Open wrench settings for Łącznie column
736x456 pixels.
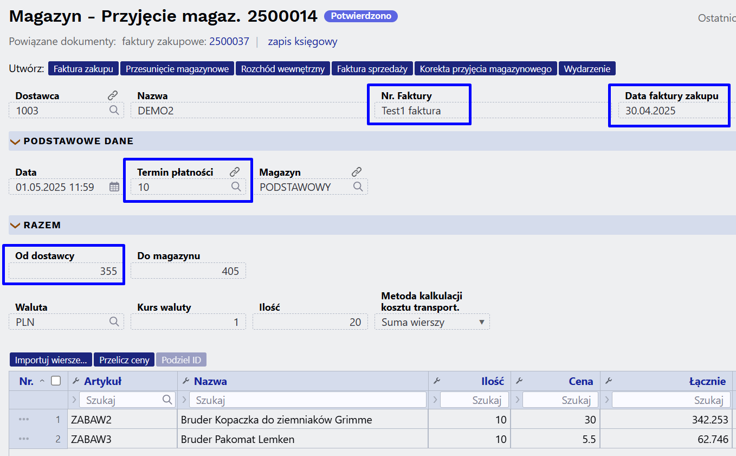click(x=609, y=381)
